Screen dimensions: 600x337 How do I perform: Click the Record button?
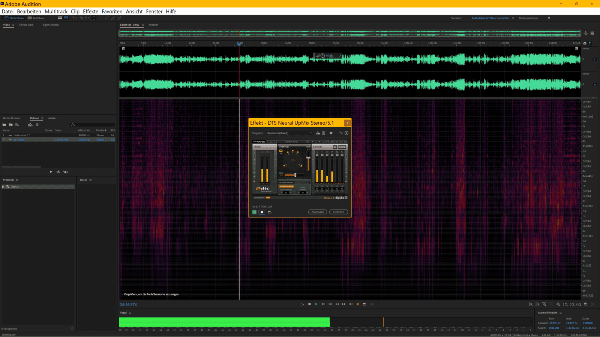(x=357, y=304)
